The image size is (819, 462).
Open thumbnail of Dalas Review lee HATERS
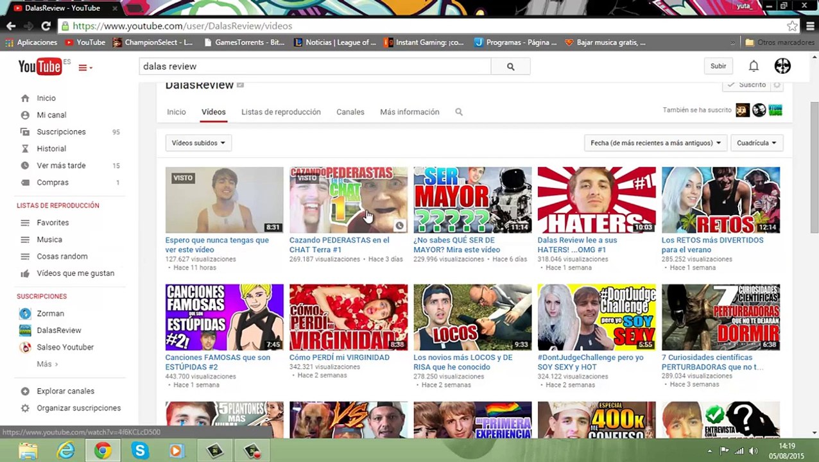coord(596,200)
